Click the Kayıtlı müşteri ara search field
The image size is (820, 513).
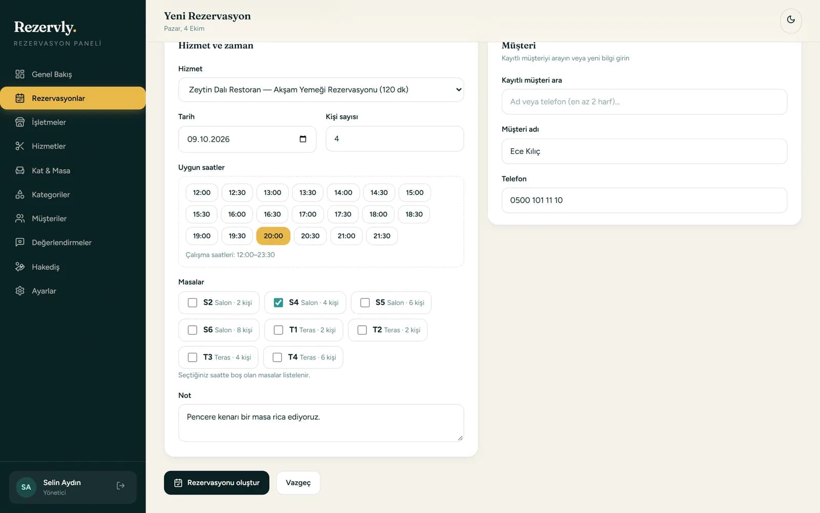coord(644,102)
